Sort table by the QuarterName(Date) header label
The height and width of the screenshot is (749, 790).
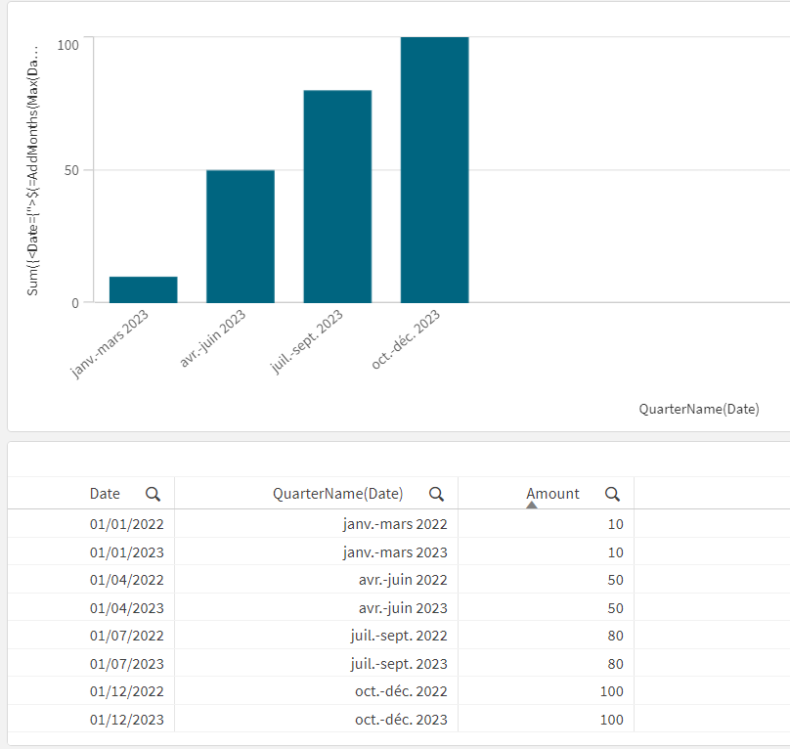pos(337,494)
